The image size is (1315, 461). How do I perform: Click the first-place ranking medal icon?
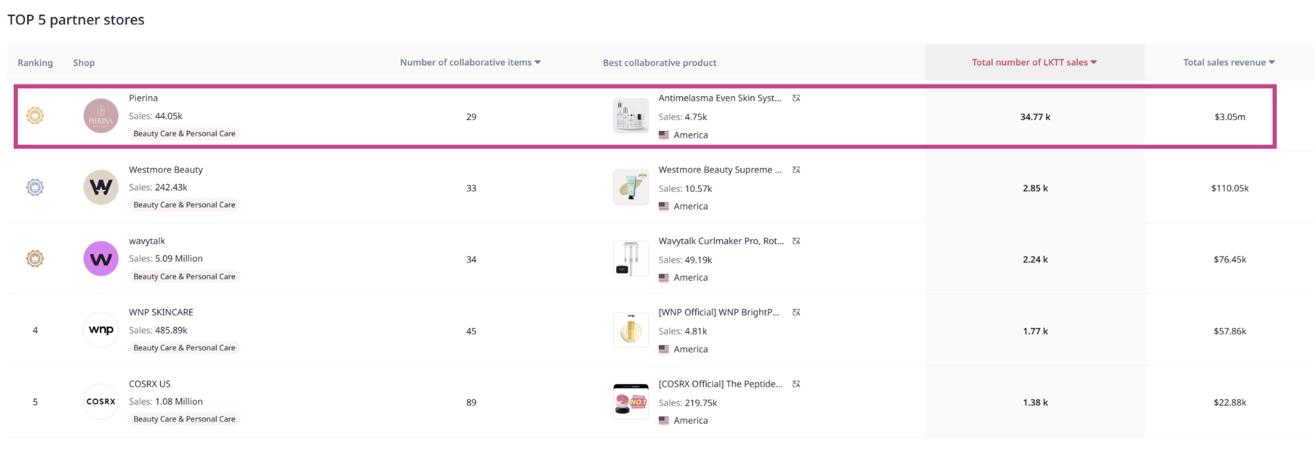point(35,116)
